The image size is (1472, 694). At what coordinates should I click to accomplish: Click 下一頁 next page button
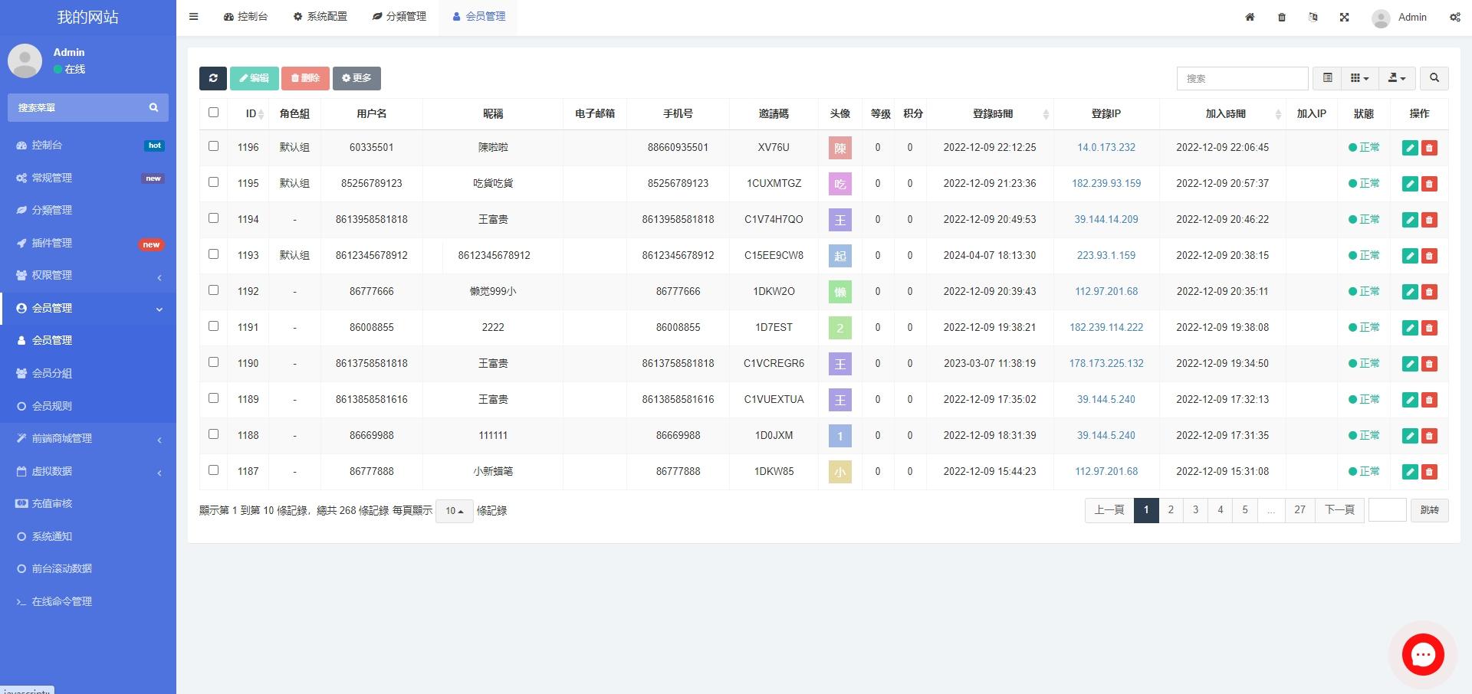[1339, 510]
